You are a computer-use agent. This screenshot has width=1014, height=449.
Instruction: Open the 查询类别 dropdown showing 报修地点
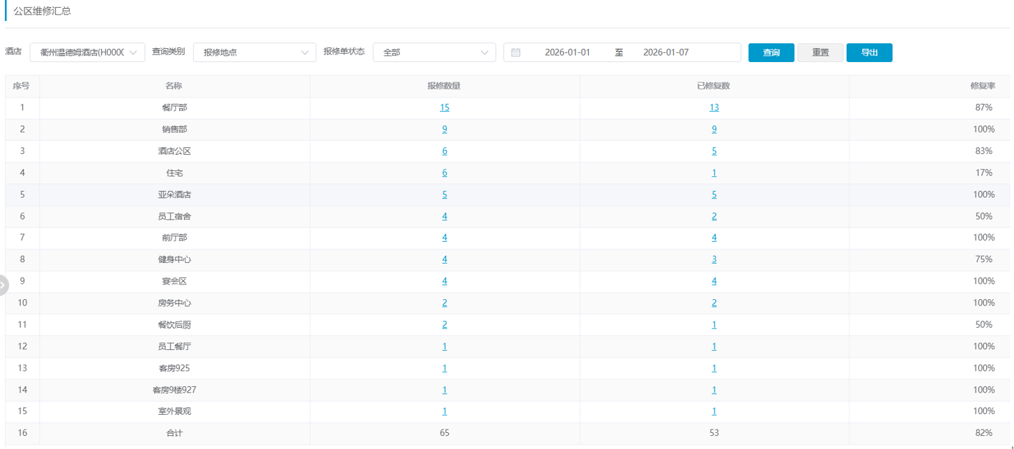pyautogui.click(x=254, y=52)
